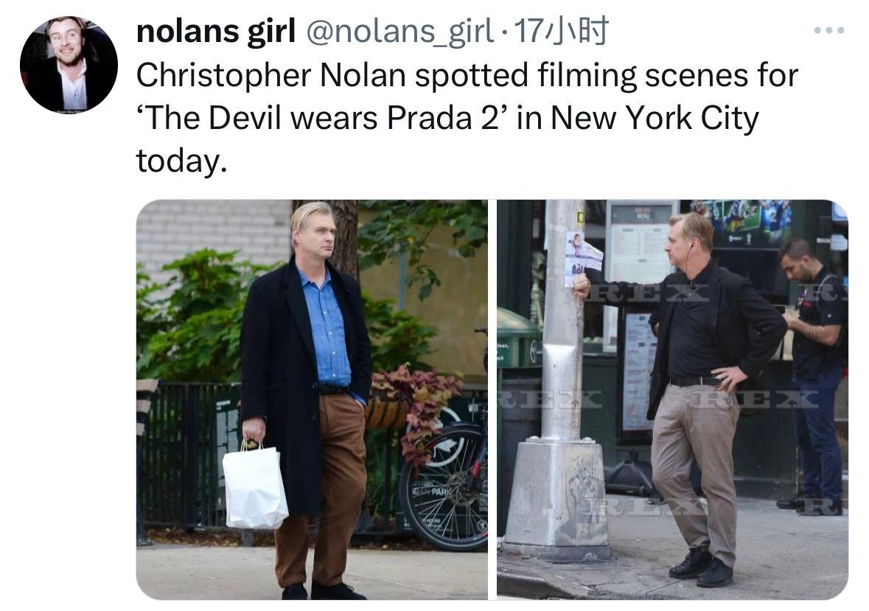Open the @nolans_girl handle link

(399, 31)
